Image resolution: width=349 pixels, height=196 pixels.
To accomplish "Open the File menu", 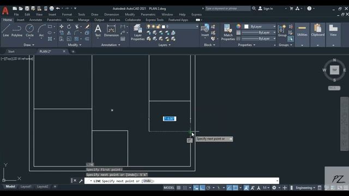I will 16,15.
